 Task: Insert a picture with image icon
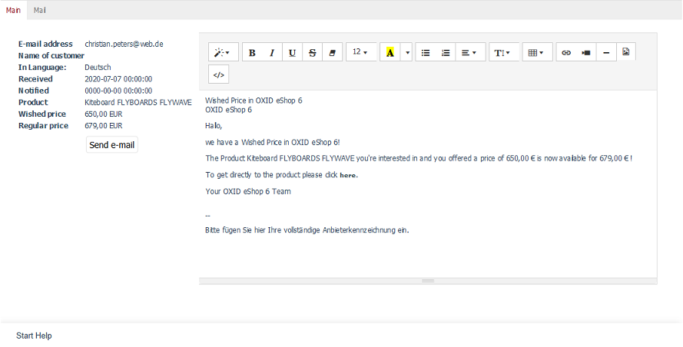[x=625, y=52]
